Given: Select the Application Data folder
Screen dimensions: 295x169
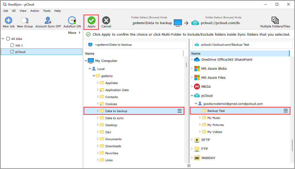Looking at the screenshot, I should pos(117,90).
